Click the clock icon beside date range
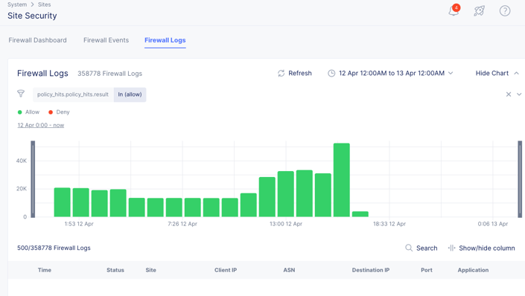 point(331,73)
